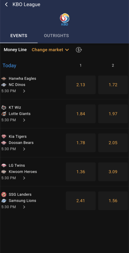The image size is (129, 253).
Task: Click the KBO league logo
Action: click(64, 19)
